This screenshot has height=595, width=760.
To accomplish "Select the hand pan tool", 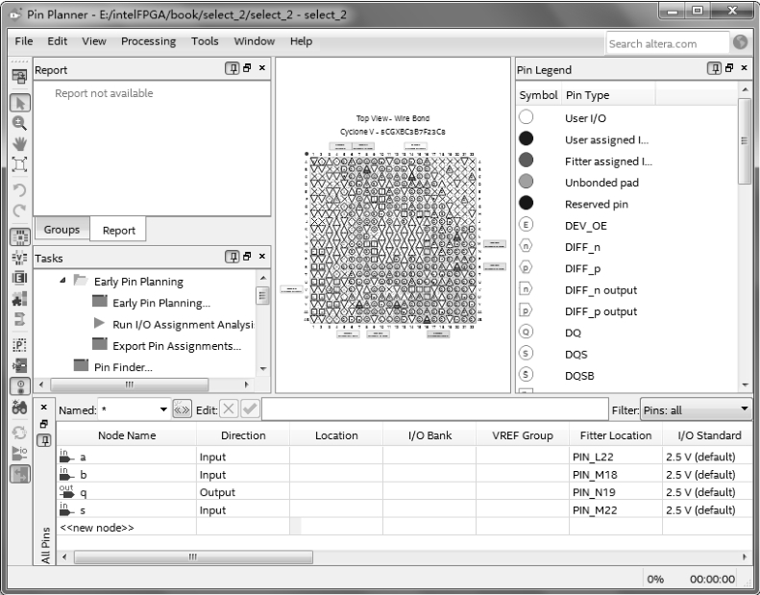I will click(x=20, y=143).
